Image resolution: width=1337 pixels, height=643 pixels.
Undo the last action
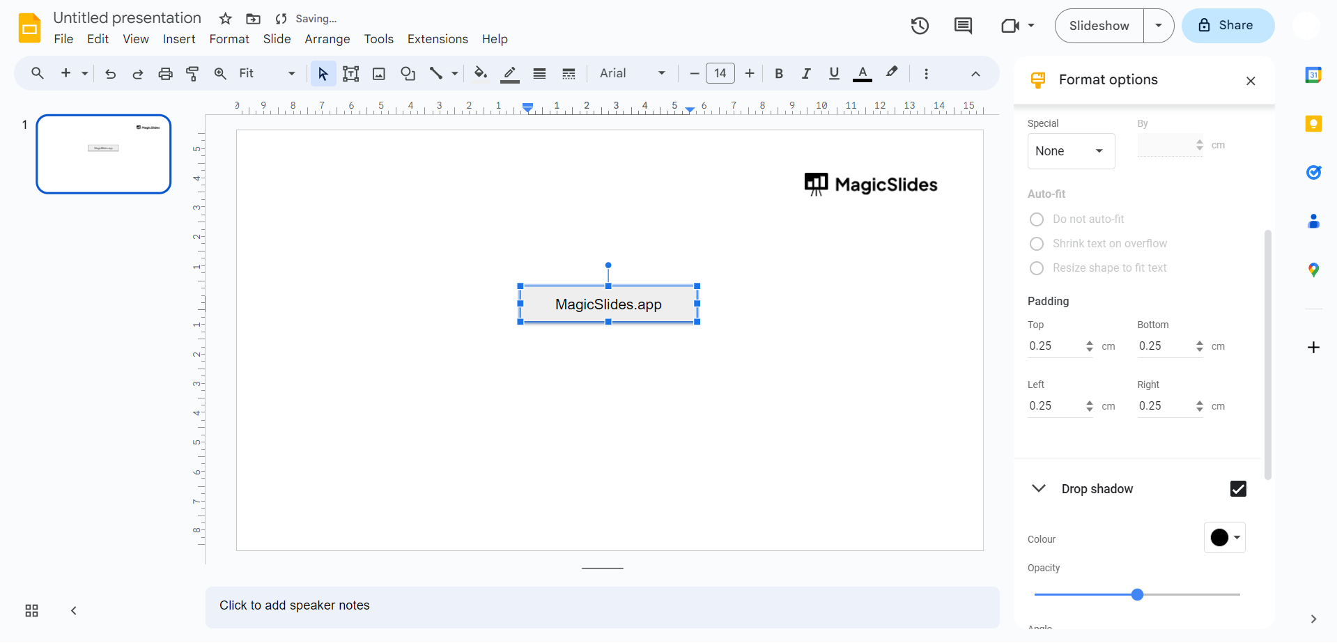110,73
